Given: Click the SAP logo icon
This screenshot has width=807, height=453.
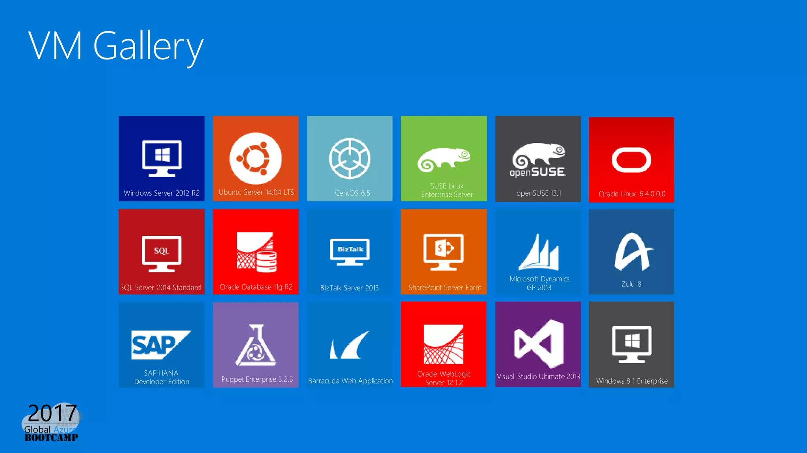Looking at the screenshot, I should [x=161, y=345].
